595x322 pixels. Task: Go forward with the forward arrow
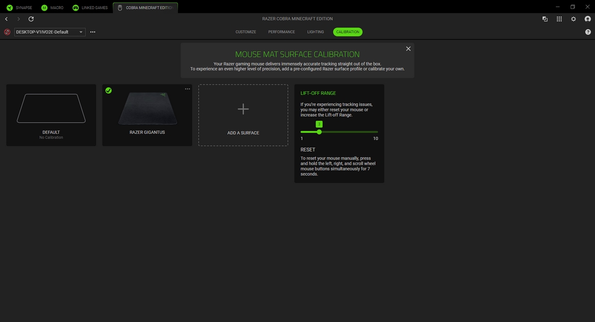18,19
